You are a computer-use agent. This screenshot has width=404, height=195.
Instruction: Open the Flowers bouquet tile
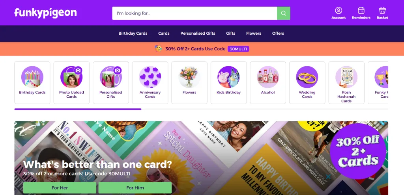pyautogui.click(x=189, y=83)
